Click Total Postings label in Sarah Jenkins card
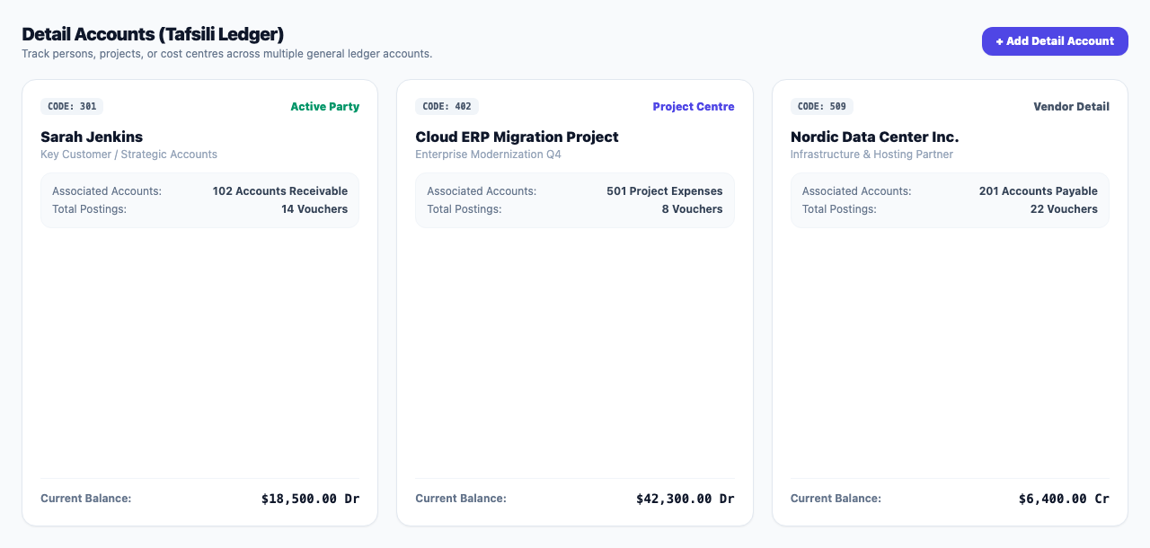 pos(89,209)
